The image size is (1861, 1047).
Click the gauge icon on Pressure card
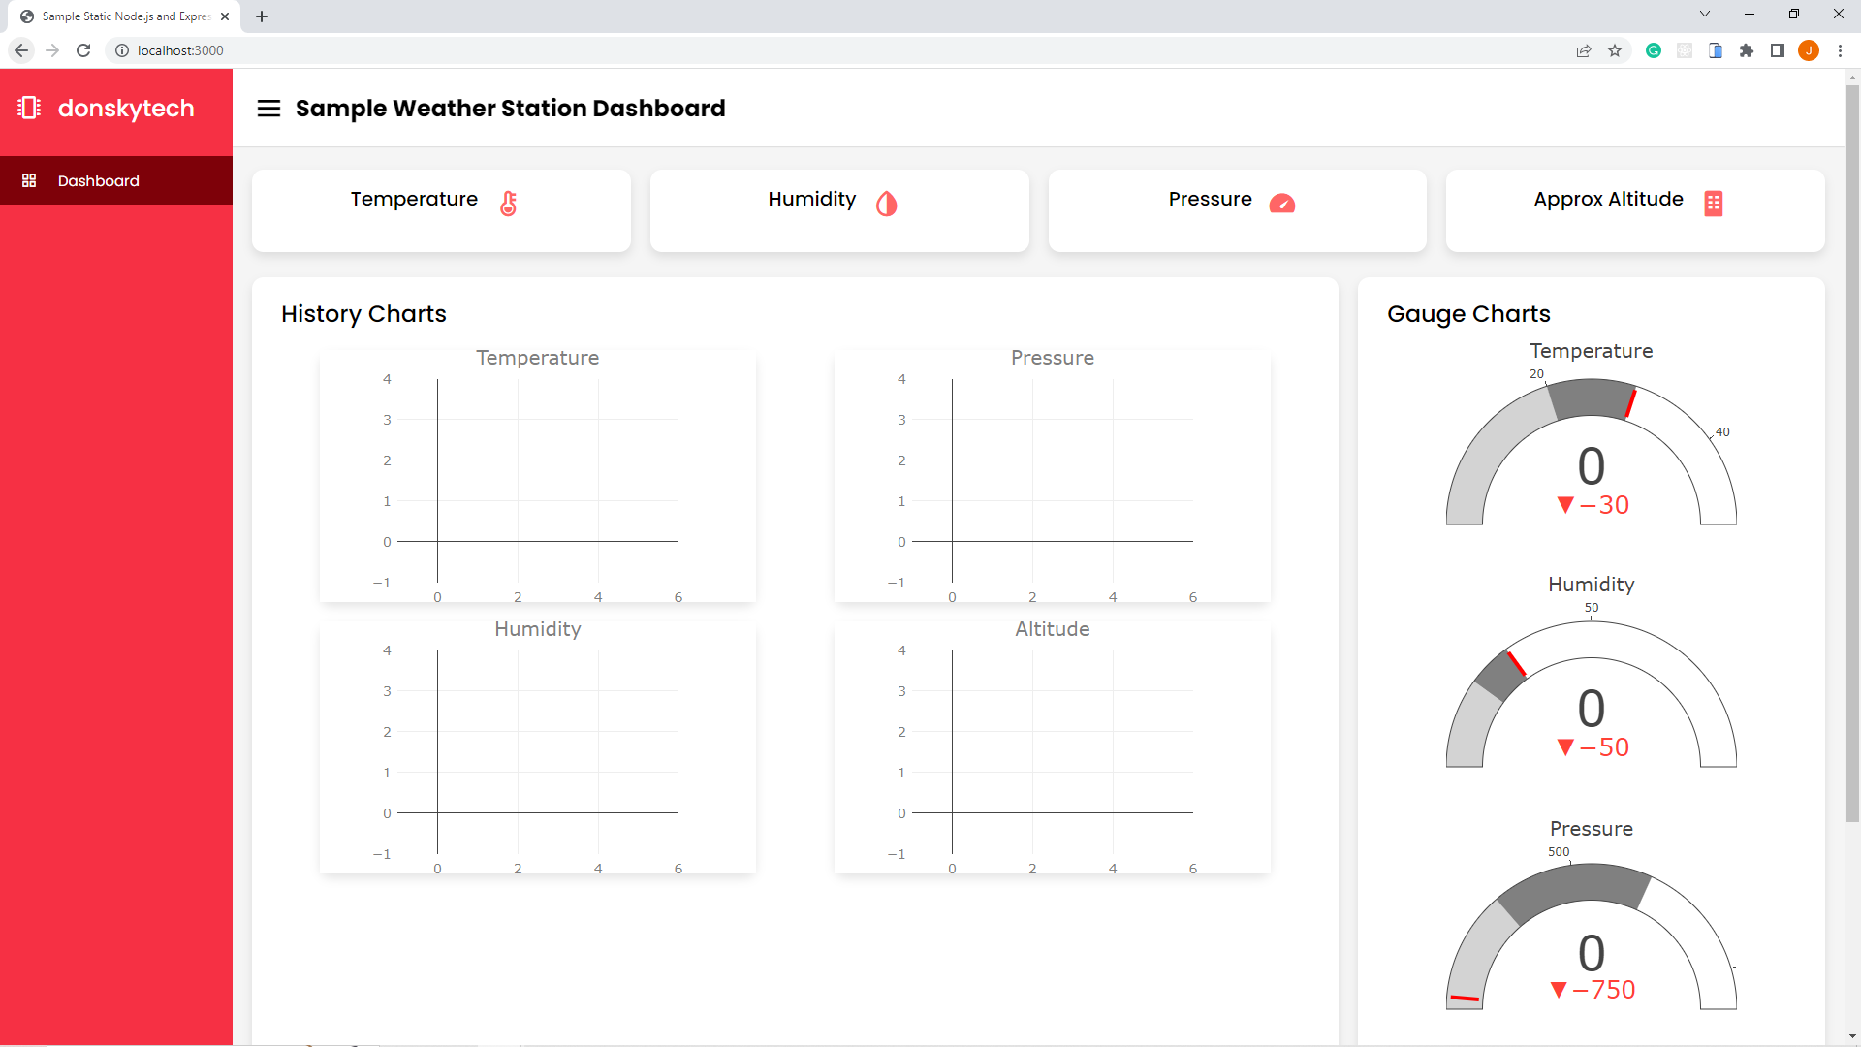(x=1281, y=203)
